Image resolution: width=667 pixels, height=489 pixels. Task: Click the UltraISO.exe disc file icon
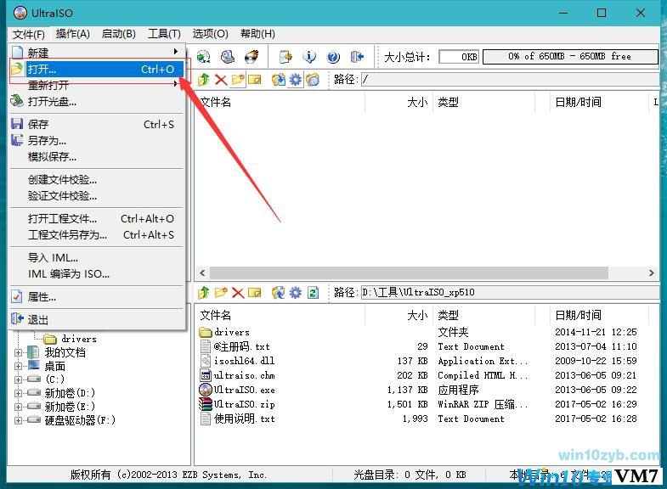[x=206, y=390]
